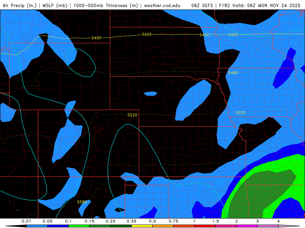Click the red-orange 0.75 legend swatch
Screen dimensions: 305x228
[184, 226]
